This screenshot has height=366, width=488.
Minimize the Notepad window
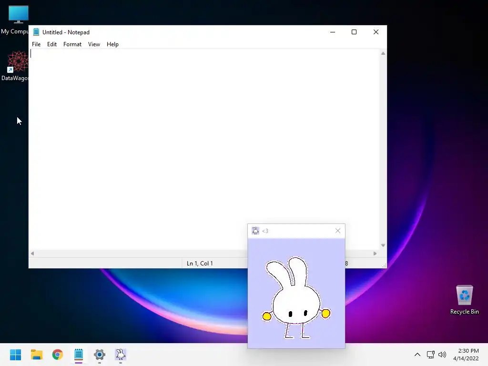point(332,32)
